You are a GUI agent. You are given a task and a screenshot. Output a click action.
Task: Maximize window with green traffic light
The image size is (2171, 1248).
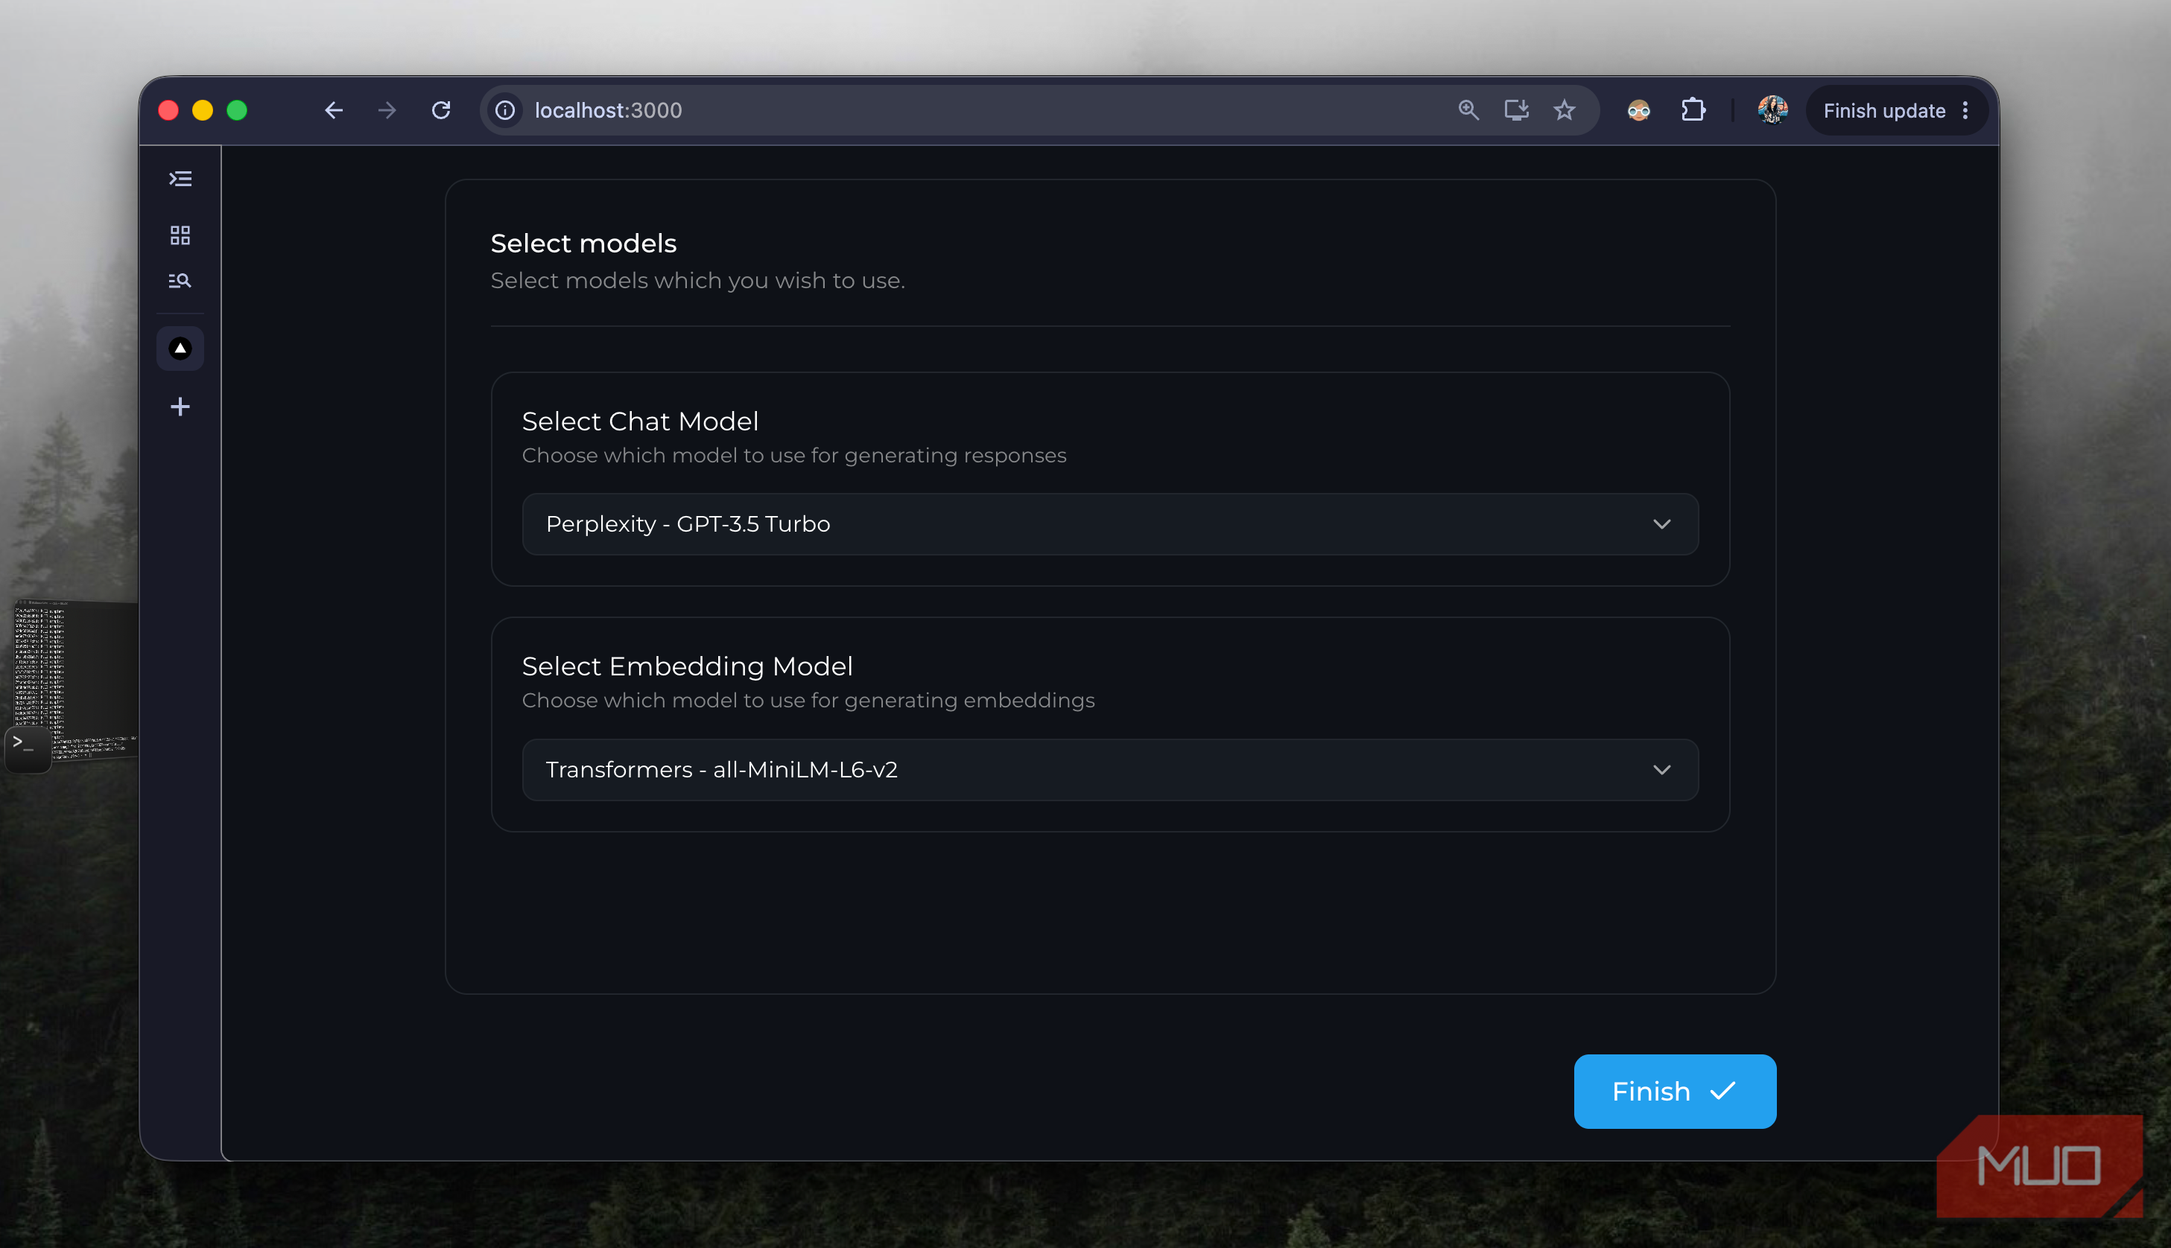coord(237,109)
